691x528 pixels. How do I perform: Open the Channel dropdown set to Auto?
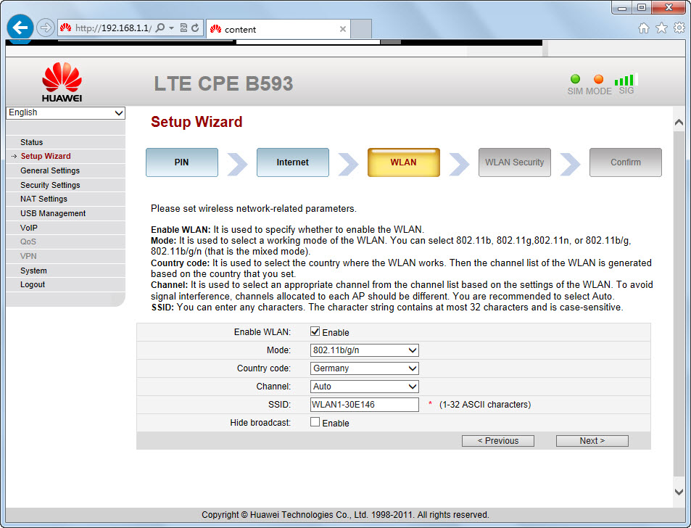coord(365,387)
